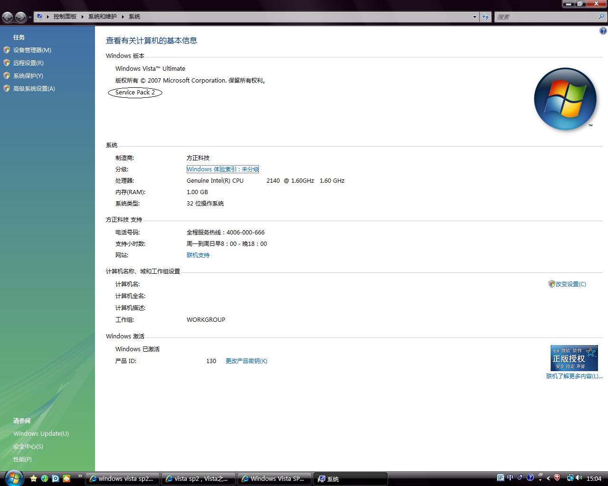Click the IME P icon in language bar
608x486 pixels.
(500, 478)
